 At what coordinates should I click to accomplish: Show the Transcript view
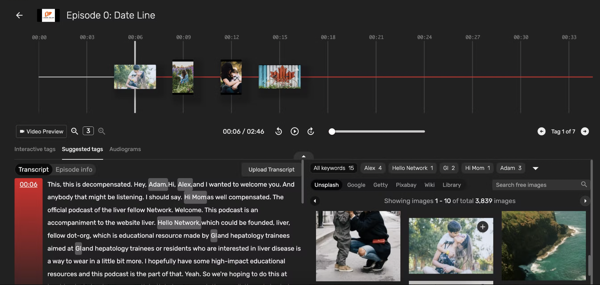[x=33, y=170]
